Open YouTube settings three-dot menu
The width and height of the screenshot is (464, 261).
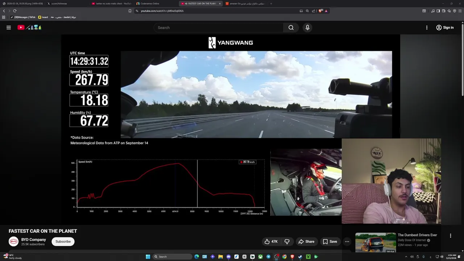427,28
